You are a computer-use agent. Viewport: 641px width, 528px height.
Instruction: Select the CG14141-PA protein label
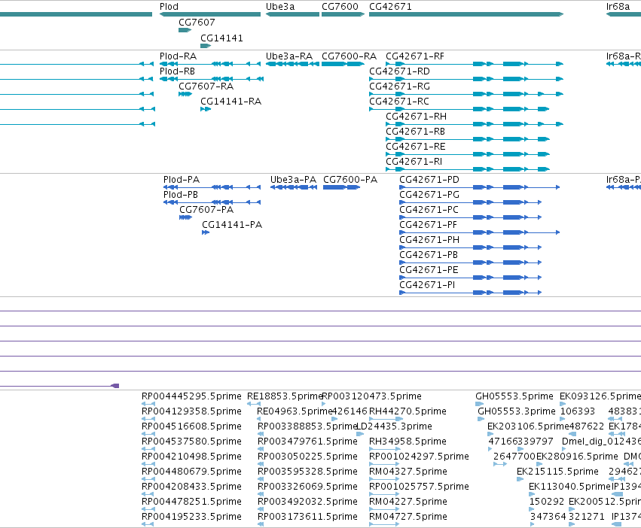click(232, 225)
